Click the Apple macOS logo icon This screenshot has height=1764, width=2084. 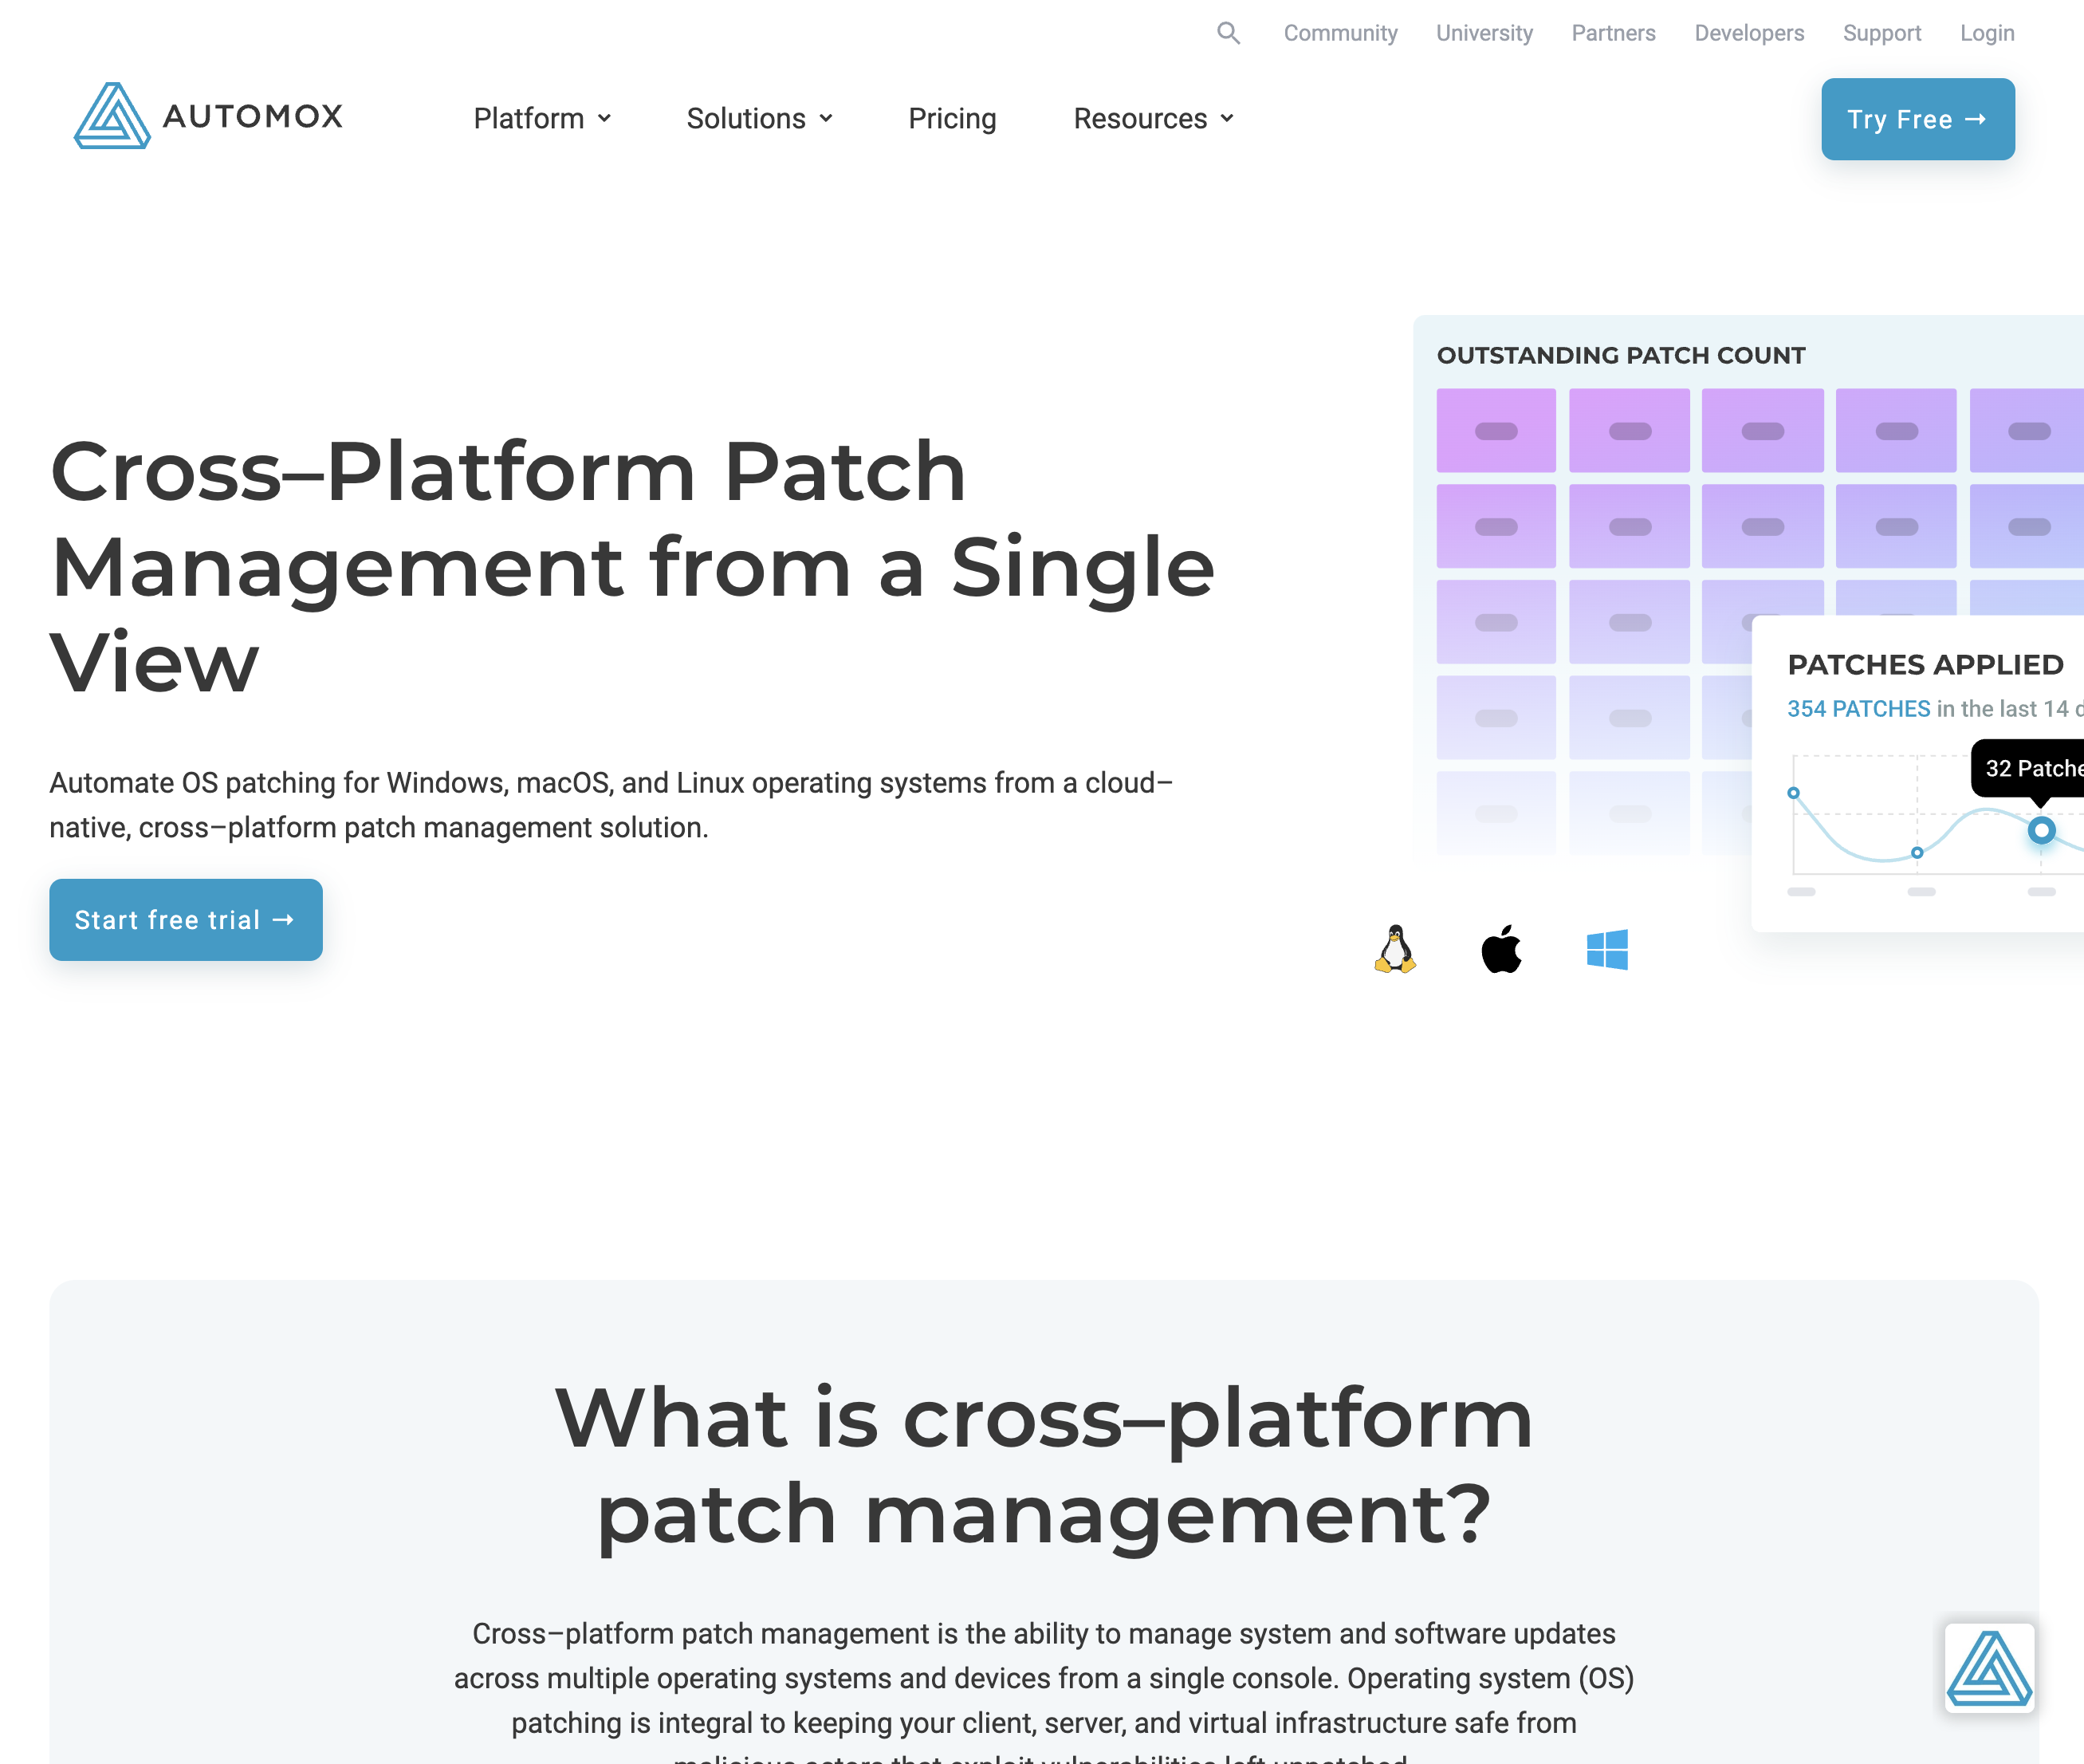[x=1500, y=949]
